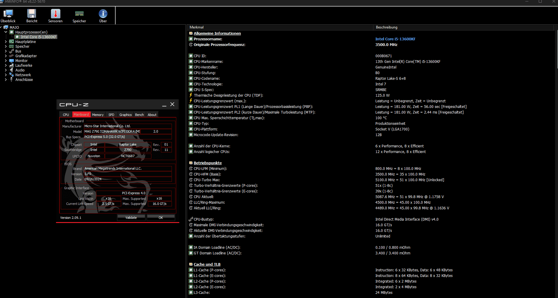
Task: Click the Hauptprozessor(en) CPU icon
Action: (x=12, y=32)
